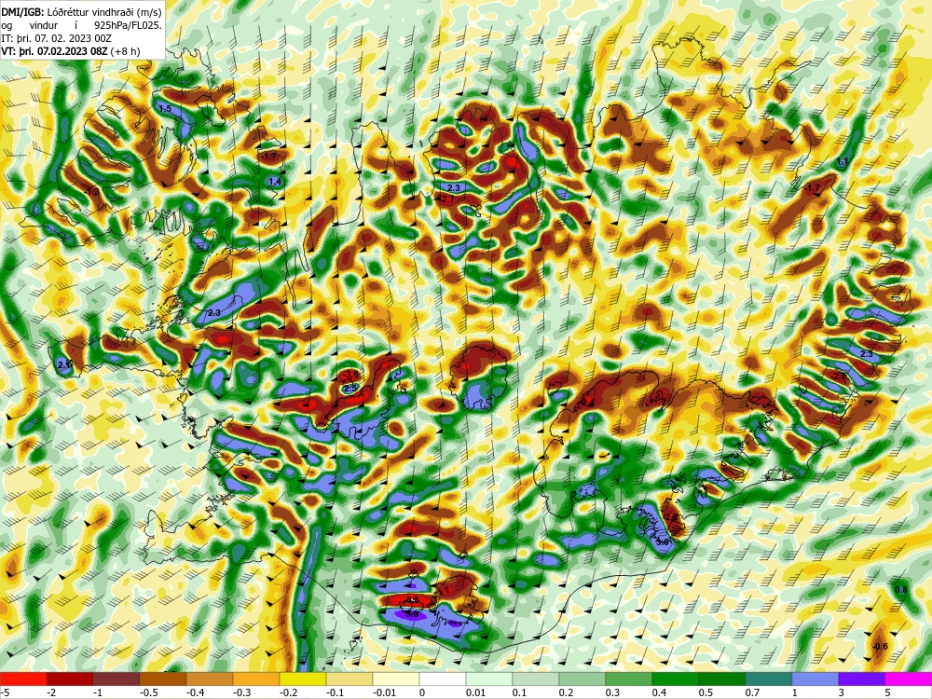932x699 pixels.
Task: Pick the brown swatch between -0.5 and -0.4
Action: (x=163, y=678)
